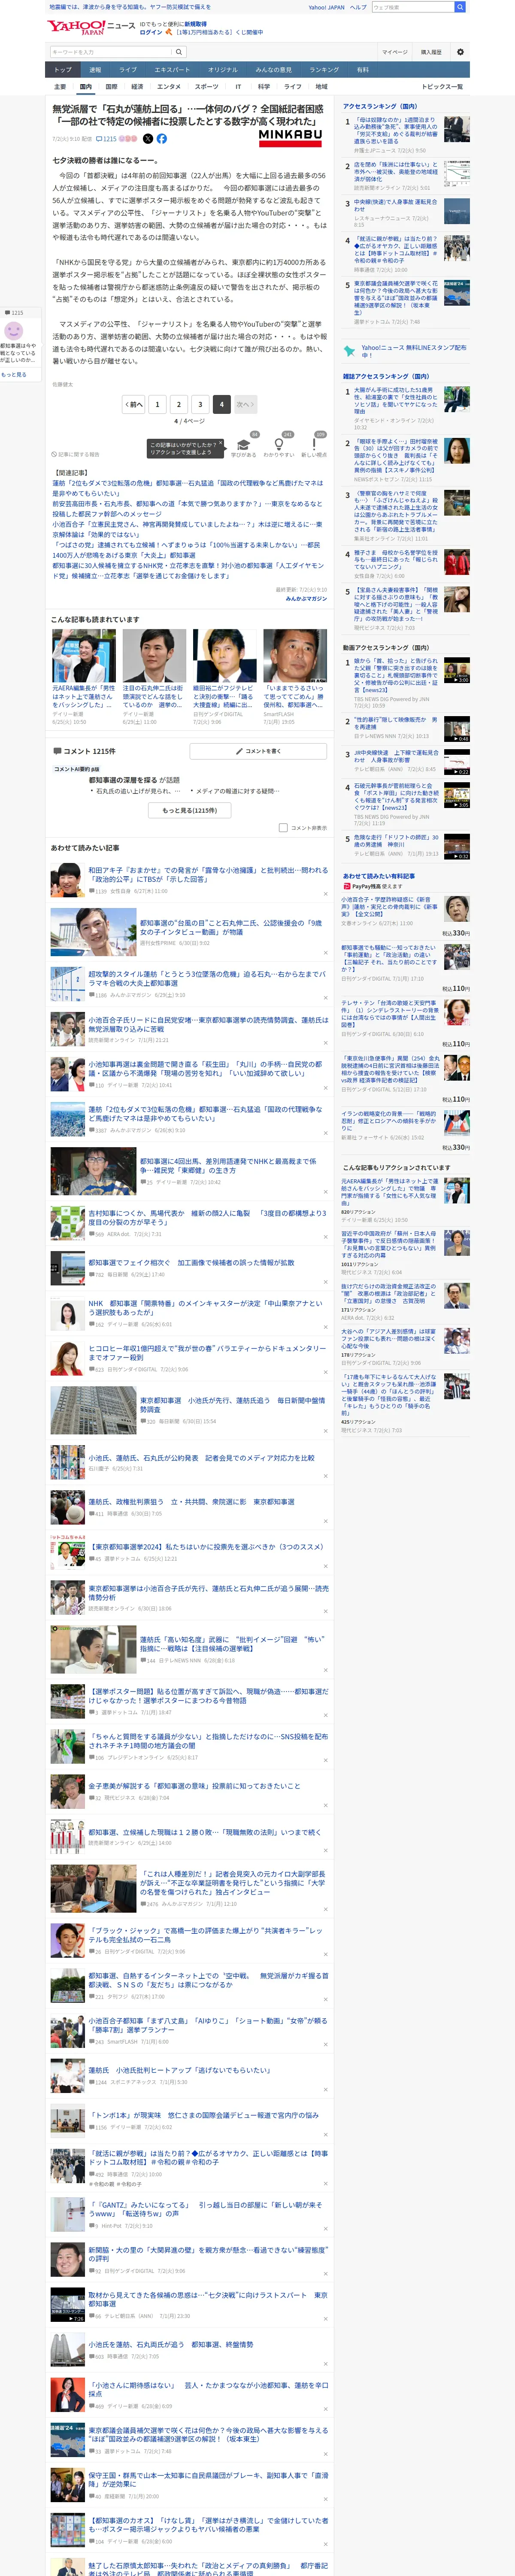Click 記事に関する報告 report icon link

[x=76, y=454]
